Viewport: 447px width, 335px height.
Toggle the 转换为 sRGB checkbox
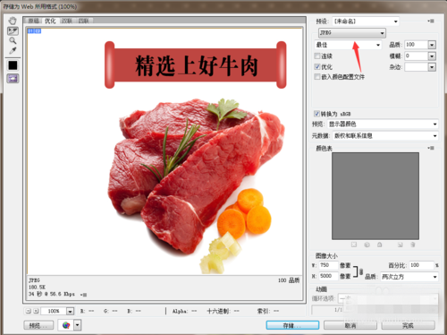click(316, 114)
